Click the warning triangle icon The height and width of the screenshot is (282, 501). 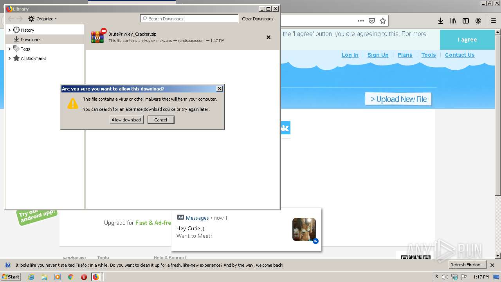tap(73, 104)
